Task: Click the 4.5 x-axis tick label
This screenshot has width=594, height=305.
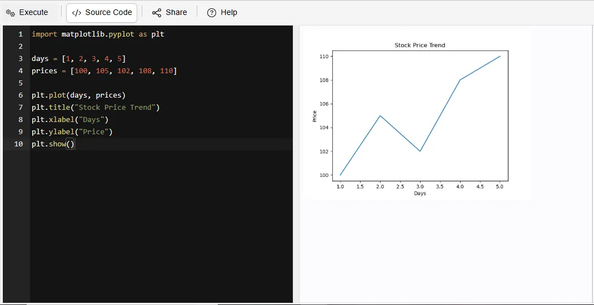Action: coord(480,186)
